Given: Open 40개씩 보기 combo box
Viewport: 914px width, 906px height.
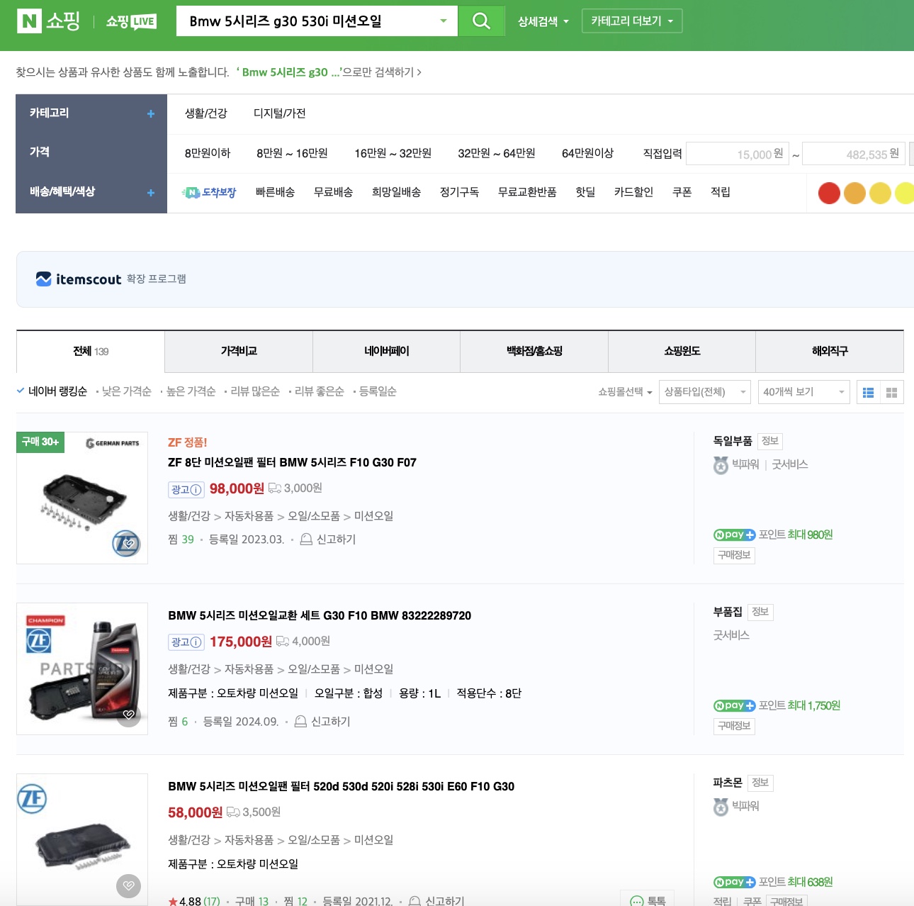Looking at the screenshot, I should [803, 392].
